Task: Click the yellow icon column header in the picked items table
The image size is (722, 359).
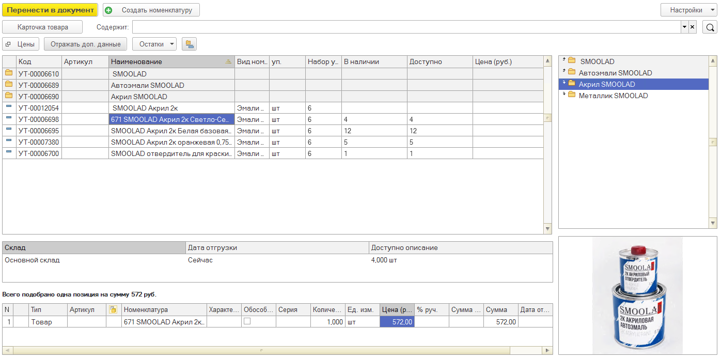Action: pos(113,309)
